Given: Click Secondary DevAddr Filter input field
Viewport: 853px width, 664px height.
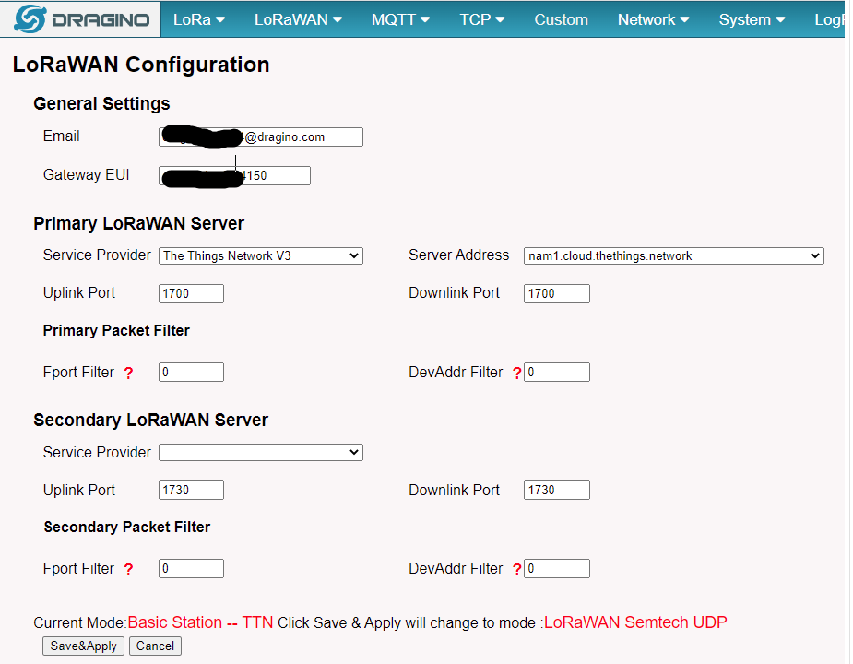Looking at the screenshot, I should pyautogui.click(x=556, y=568).
